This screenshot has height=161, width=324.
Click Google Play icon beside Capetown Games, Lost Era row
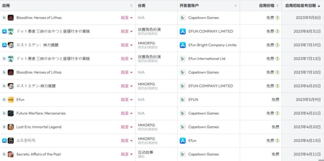[183, 127]
